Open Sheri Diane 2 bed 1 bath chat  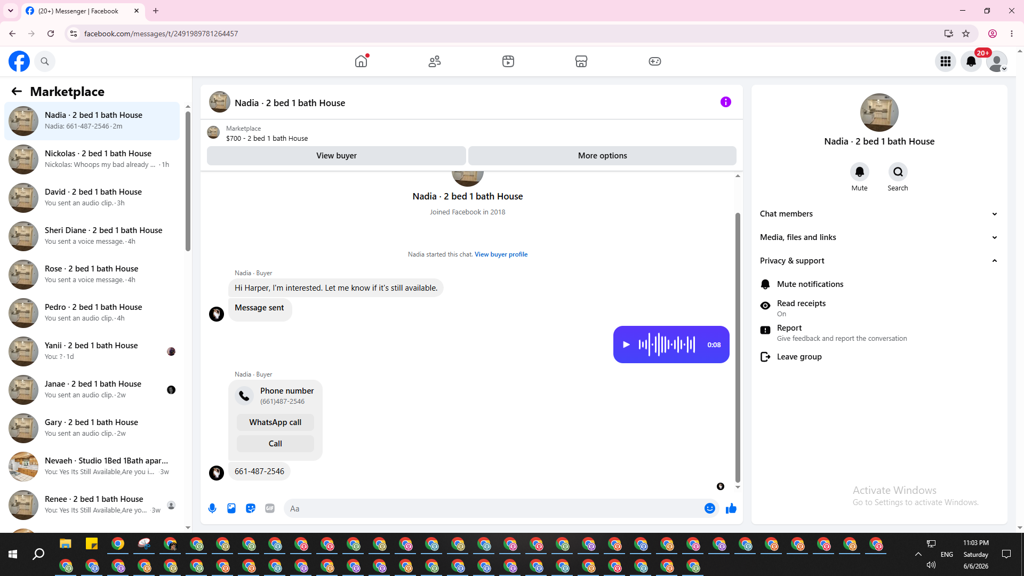92,236
